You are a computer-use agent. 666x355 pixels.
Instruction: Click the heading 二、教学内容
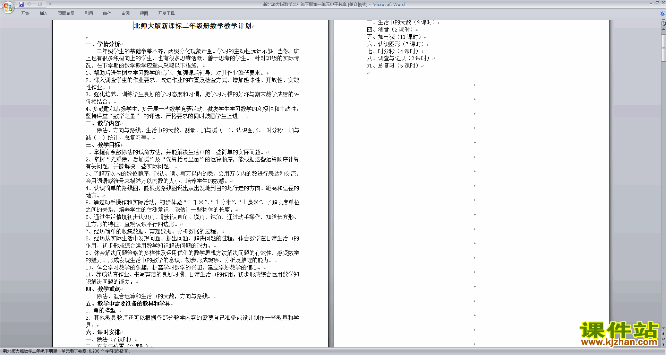coord(103,123)
